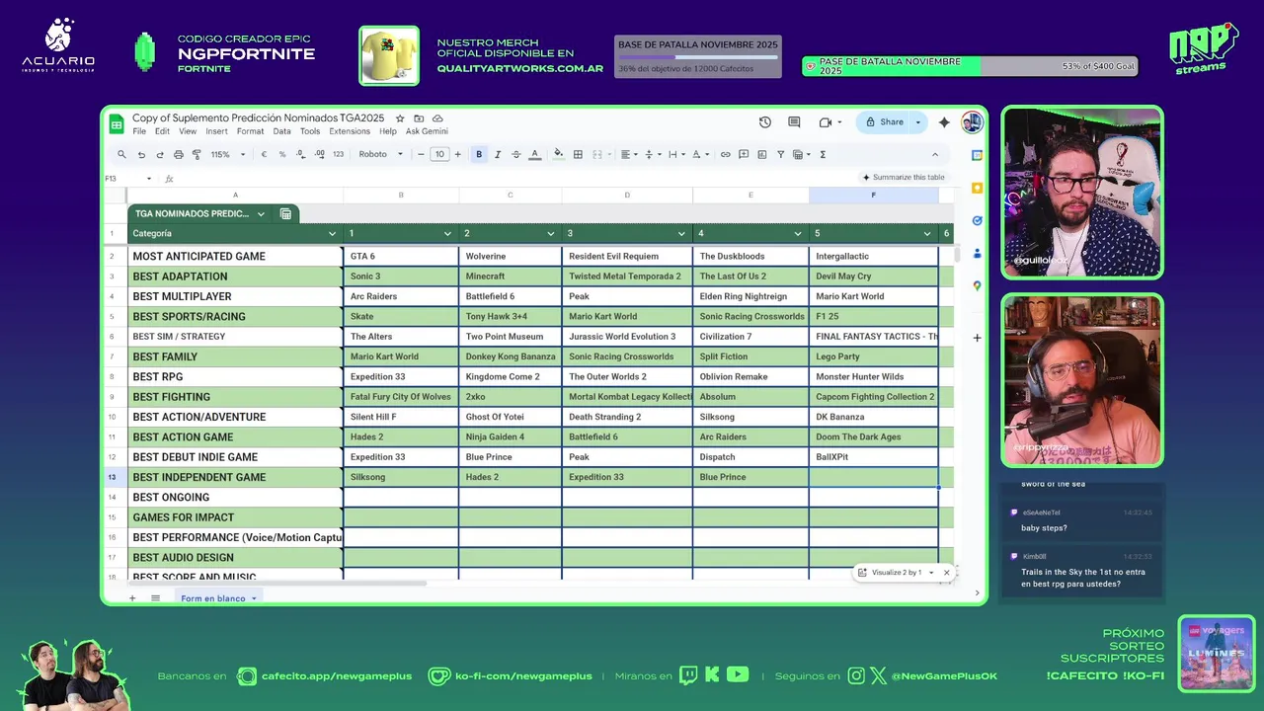Select the 'Silent Hill F' cell
1264x711 pixels.
point(401,417)
